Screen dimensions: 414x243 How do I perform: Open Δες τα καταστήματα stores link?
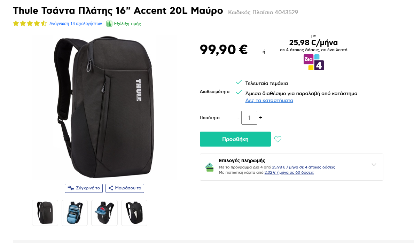click(x=269, y=100)
